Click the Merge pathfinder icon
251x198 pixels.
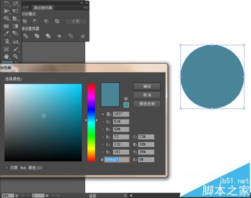click(x=48, y=36)
